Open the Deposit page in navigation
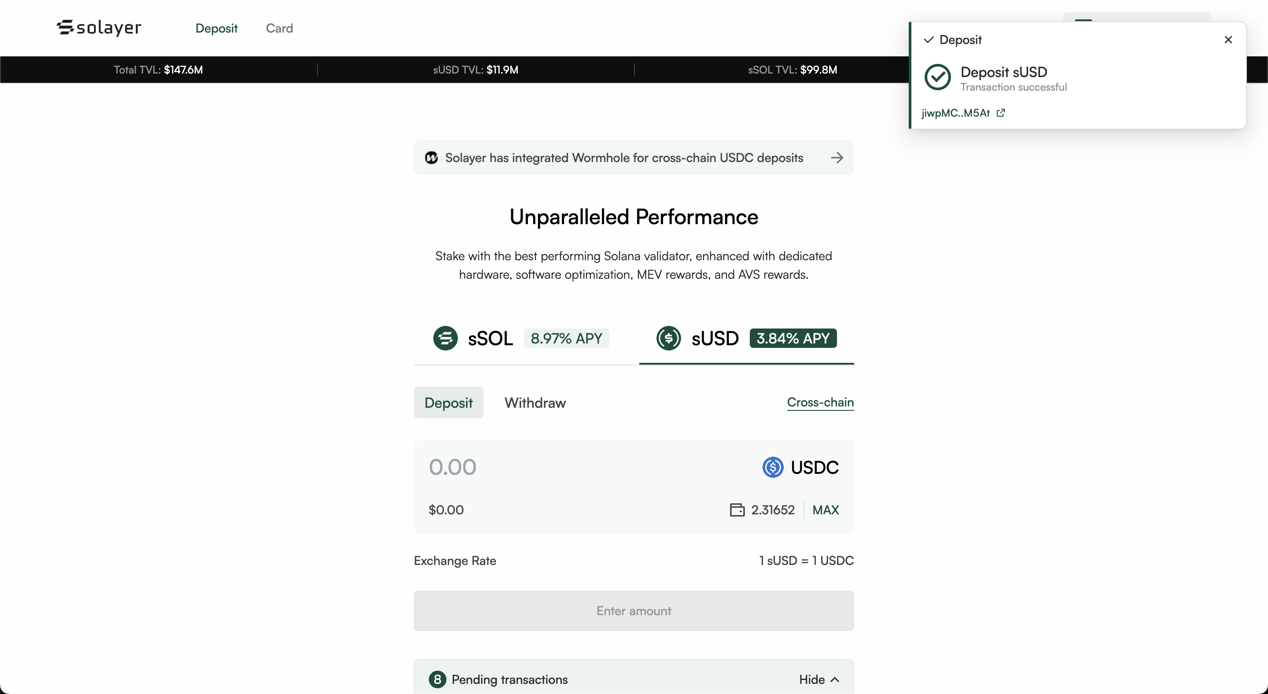The height and width of the screenshot is (694, 1268). (216, 28)
